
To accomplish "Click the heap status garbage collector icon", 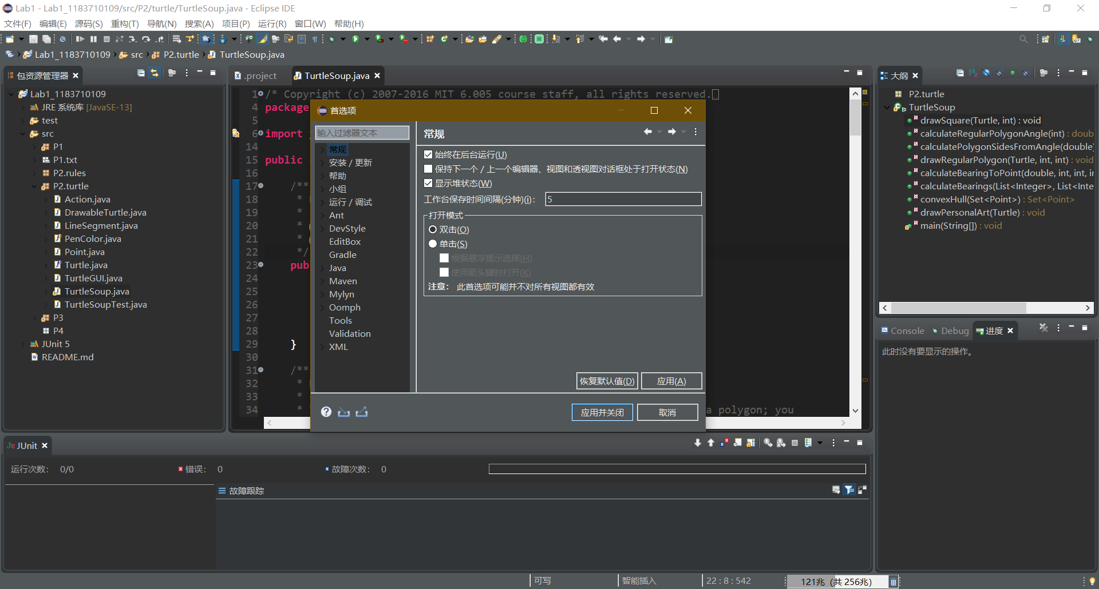I will coord(893,582).
